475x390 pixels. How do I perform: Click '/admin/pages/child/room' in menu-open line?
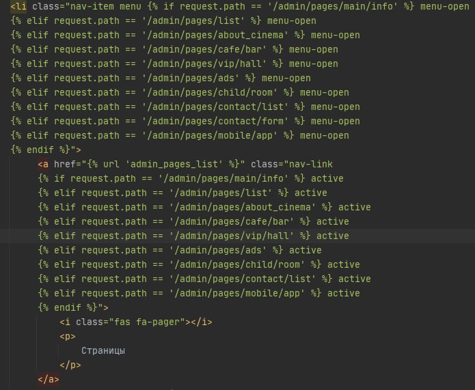(x=210, y=92)
